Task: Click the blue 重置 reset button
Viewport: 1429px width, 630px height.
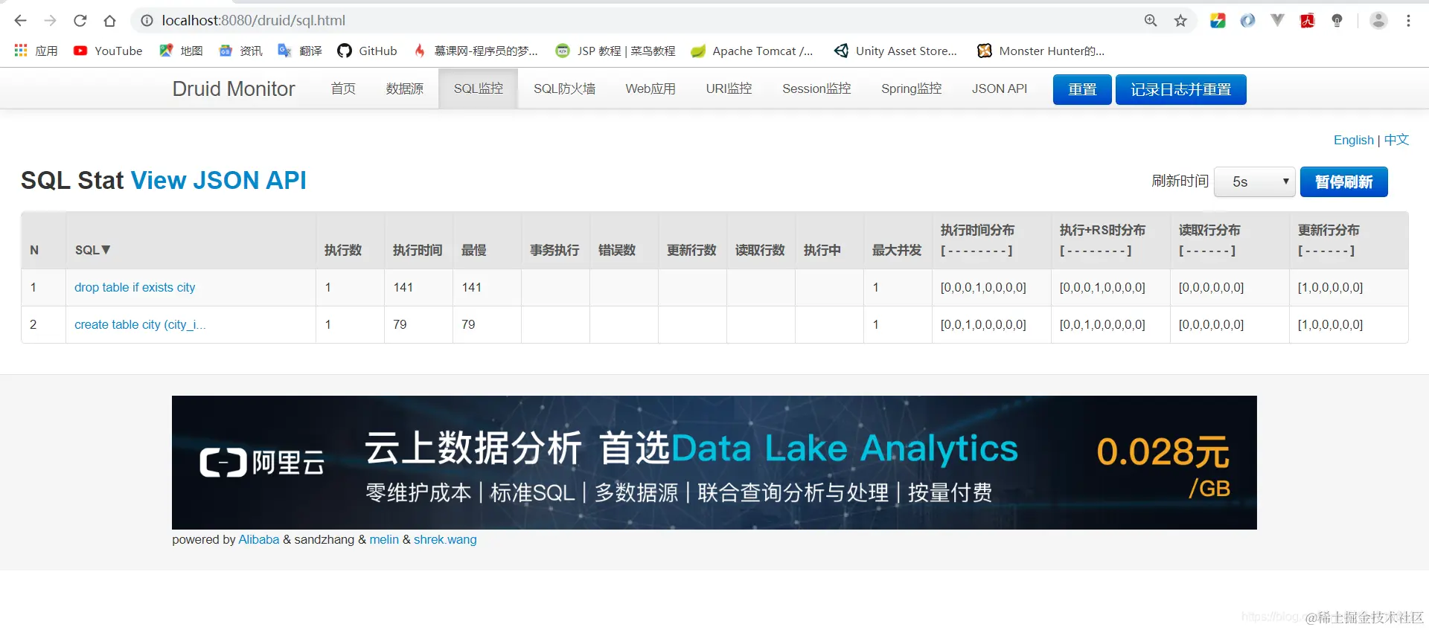Action: pyautogui.click(x=1082, y=89)
